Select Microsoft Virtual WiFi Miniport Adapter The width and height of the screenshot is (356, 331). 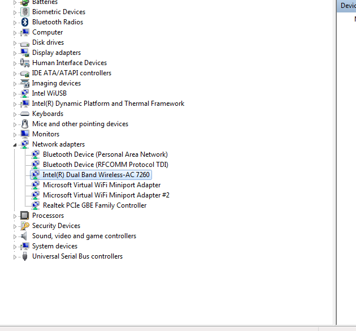pos(102,185)
